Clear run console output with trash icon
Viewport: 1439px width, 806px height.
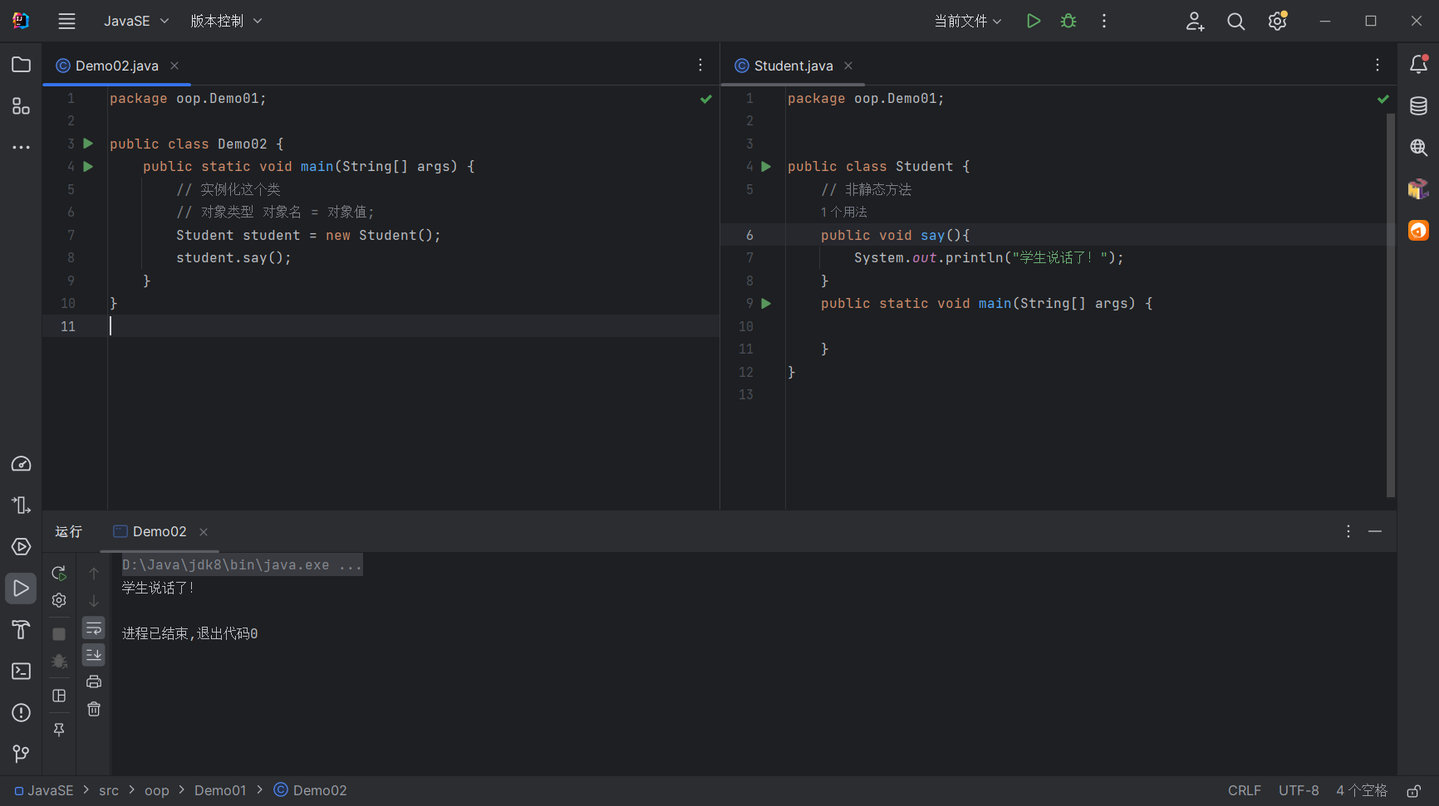coord(94,709)
